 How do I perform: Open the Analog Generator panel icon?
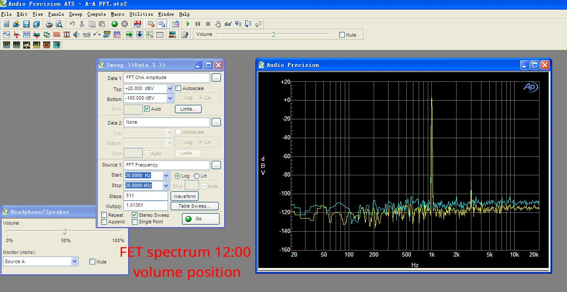tap(7, 35)
